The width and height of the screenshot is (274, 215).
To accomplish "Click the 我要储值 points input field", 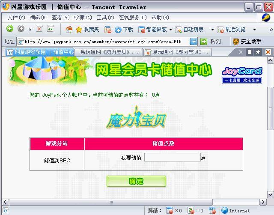I will point(172,157).
